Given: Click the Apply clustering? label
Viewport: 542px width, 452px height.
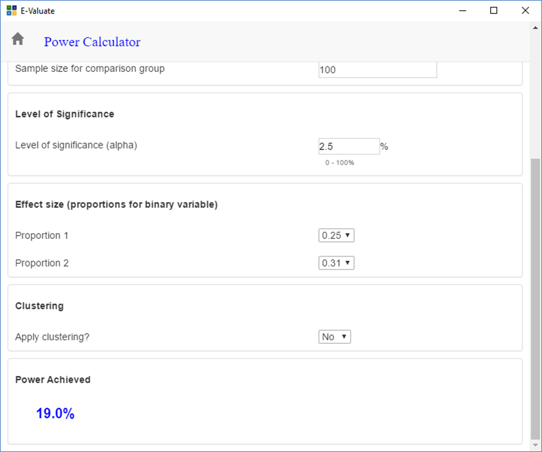Looking at the screenshot, I should point(52,337).
